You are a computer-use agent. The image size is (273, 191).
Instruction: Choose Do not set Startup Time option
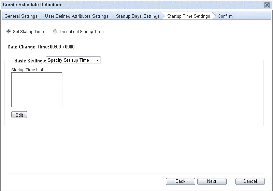point(55,31)
